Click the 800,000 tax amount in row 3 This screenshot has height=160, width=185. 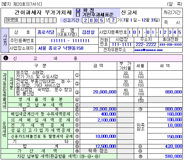(174, 92)
